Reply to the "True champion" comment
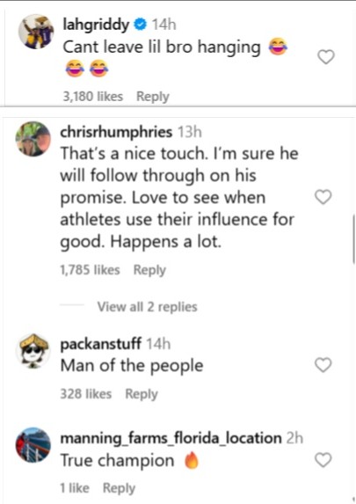 (x=119, y=488)
